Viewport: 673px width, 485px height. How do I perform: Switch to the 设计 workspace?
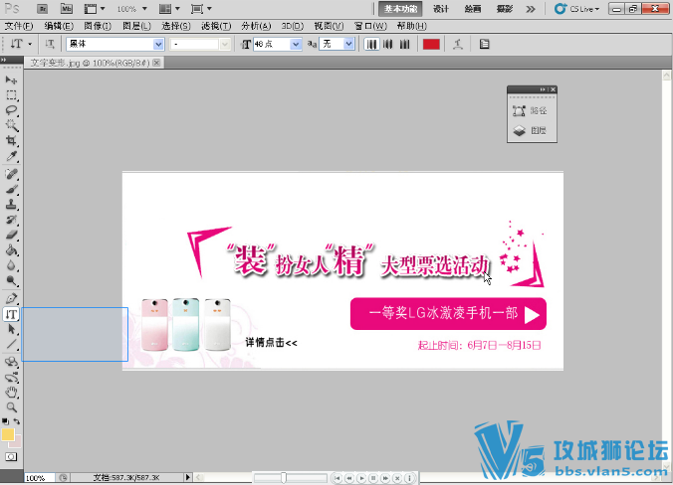(x=441, y=9)
